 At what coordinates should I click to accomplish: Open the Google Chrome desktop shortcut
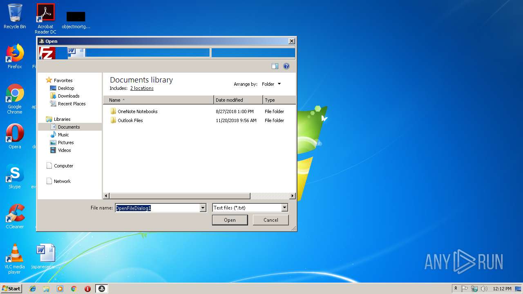15,99
